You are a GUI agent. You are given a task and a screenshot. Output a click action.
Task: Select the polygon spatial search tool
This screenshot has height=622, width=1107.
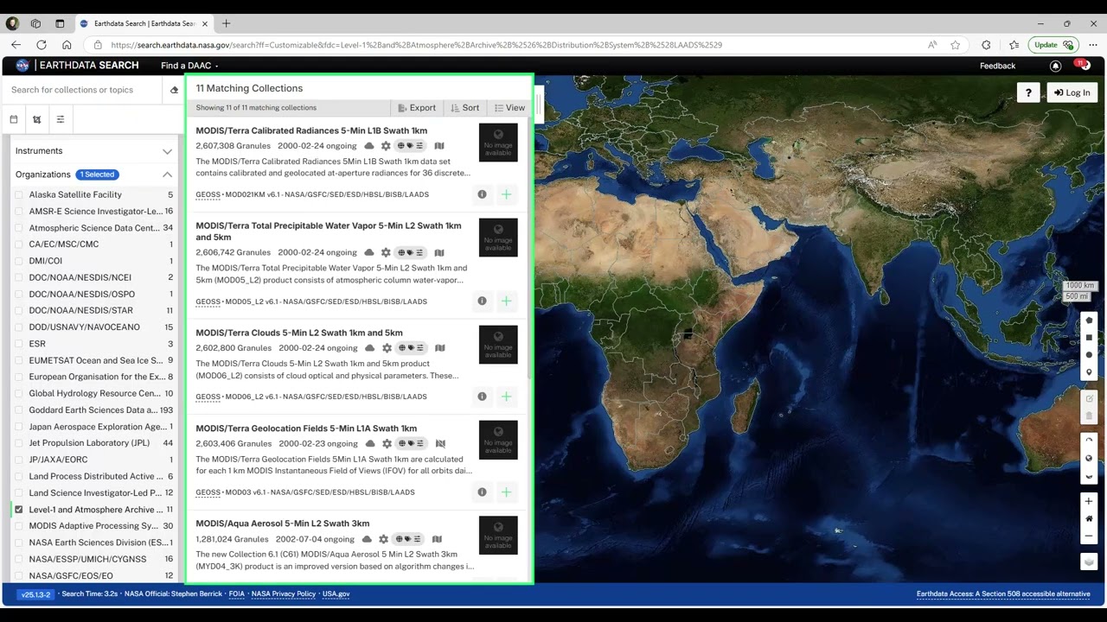point(1089,321)
